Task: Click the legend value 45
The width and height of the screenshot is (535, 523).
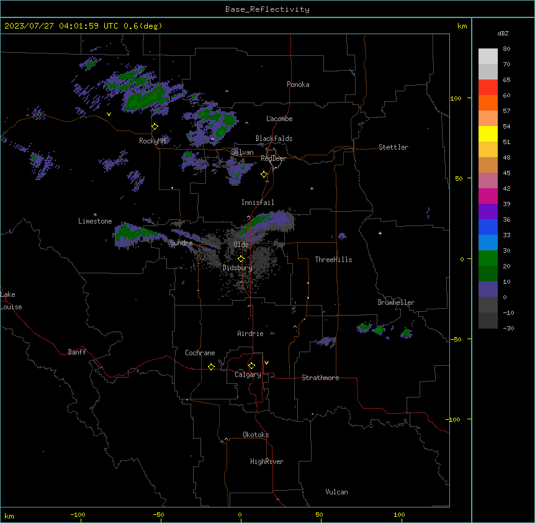Action: click(506, 173)
